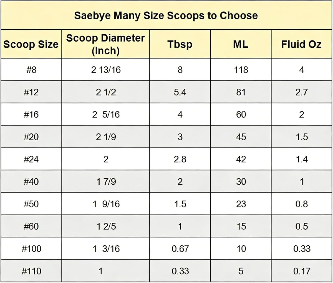The image size is (333, 283).
Task: Click the Fluid Oz column header
Action: pos(302,44)
